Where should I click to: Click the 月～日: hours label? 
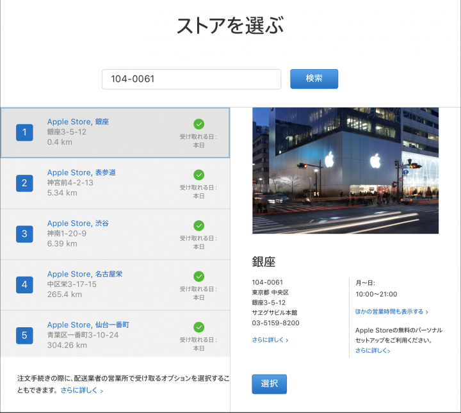[365, 283]
